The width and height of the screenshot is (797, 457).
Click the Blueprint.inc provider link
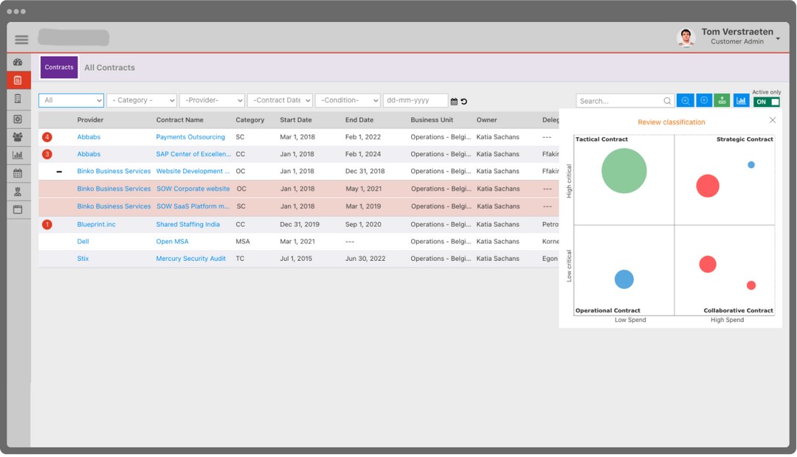point(96,225)
